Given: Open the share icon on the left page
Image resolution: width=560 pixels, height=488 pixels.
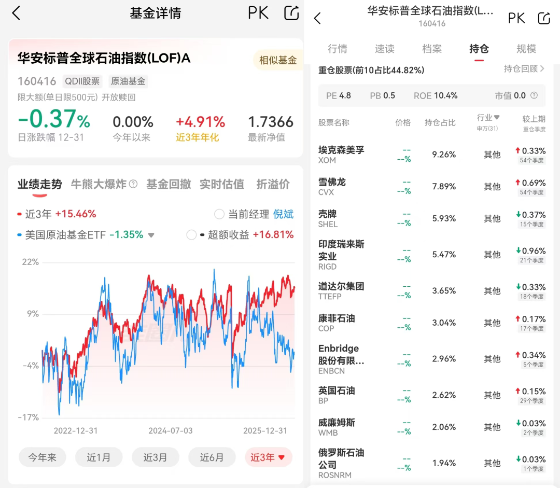Looking at the screenshot, I should [291, 13].
